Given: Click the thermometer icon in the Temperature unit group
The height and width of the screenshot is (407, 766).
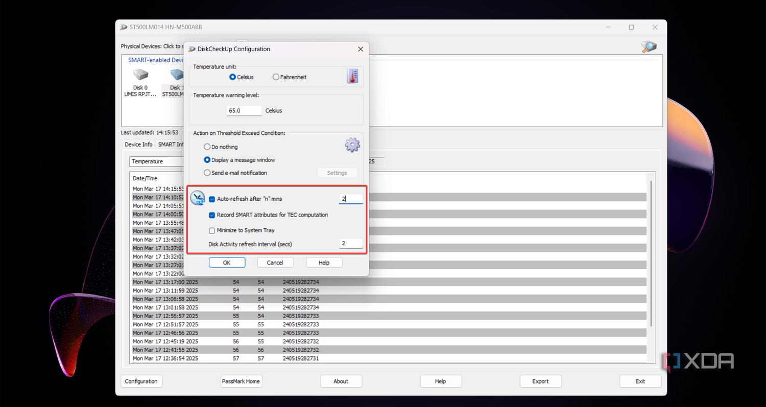Looking at the screenshot, I should tap(352, 77).
